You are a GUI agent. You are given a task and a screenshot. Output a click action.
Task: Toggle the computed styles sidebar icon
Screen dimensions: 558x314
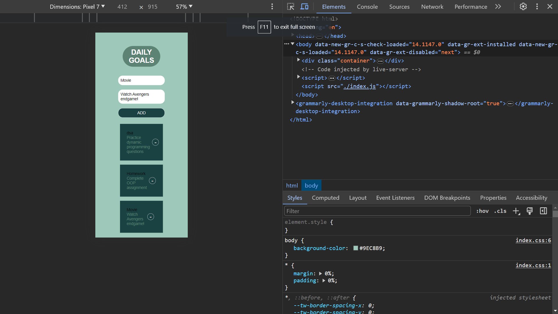click(x=543, y=211)
